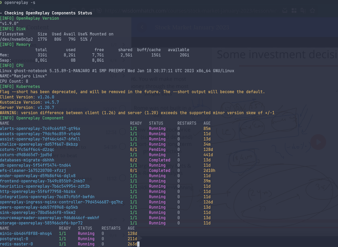338x247 pixels.
Task: Click the alerts-openreplay pod name
Action: (x=40, y=129)
